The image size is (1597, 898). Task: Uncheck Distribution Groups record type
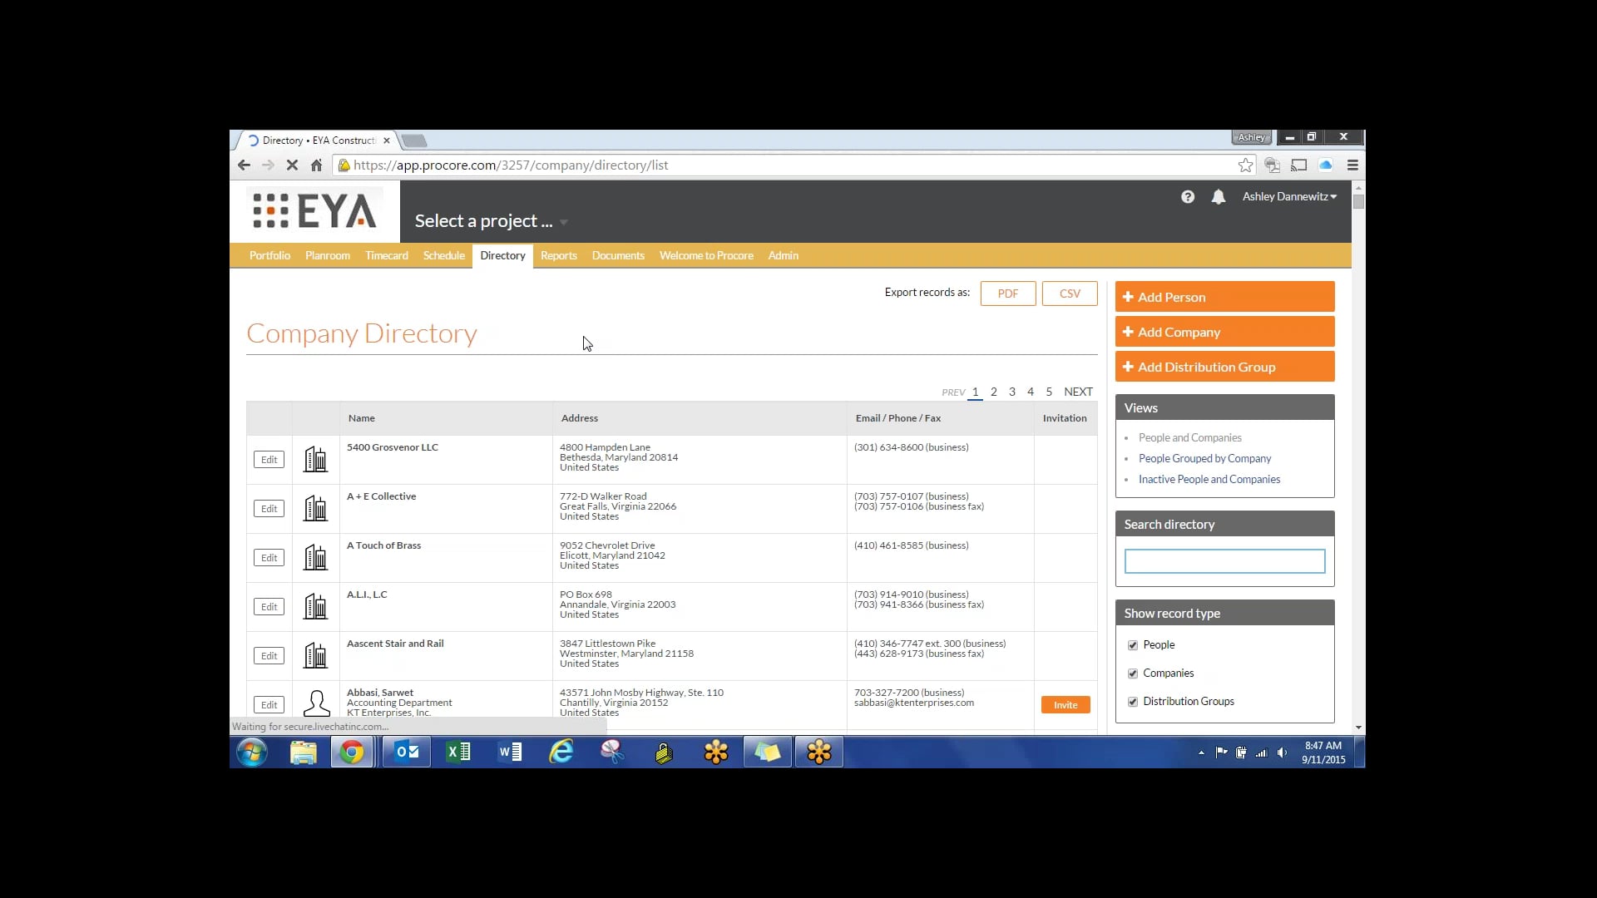coord(1132,702)
